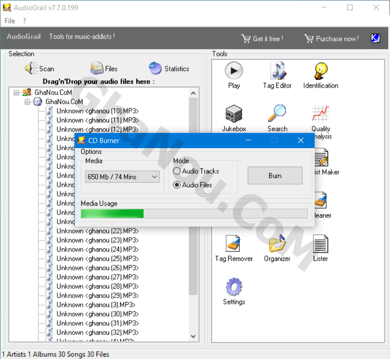Click the Burn button
This screenshot has width=390, height=359.
[x=275, y=176]
